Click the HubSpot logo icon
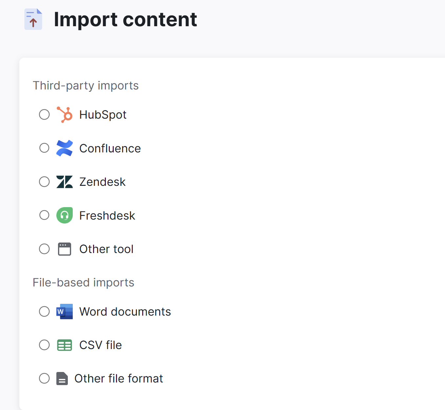The height and width of the screenshot is (410, 445). coord(65,115)
